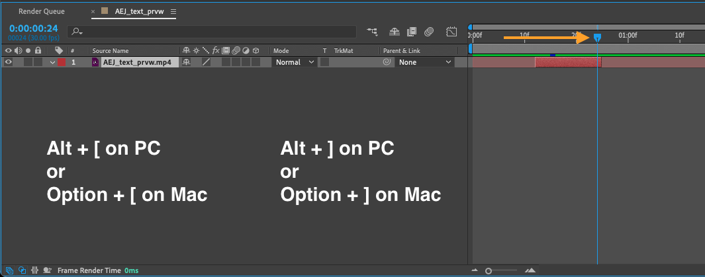The width and height of the screenshot is (705, 277).
Task: Hide the AEJ_text_prvw.mp4 layer video
Action: [x=9, y=62]
